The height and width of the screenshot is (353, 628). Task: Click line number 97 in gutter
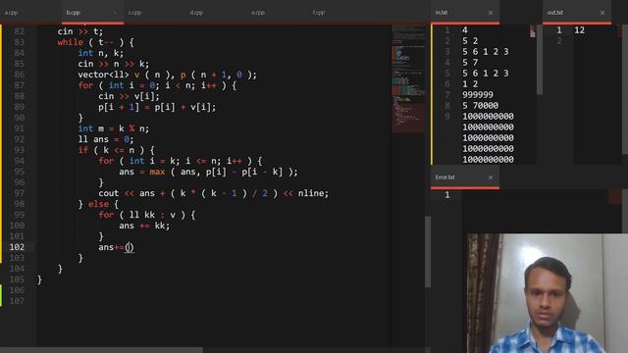coord(19,193)
